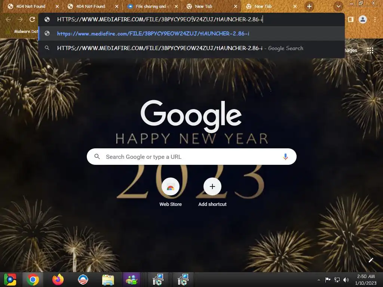Click the Search Google or type a URL box
The image size is (383, 287).
[191, 157]
